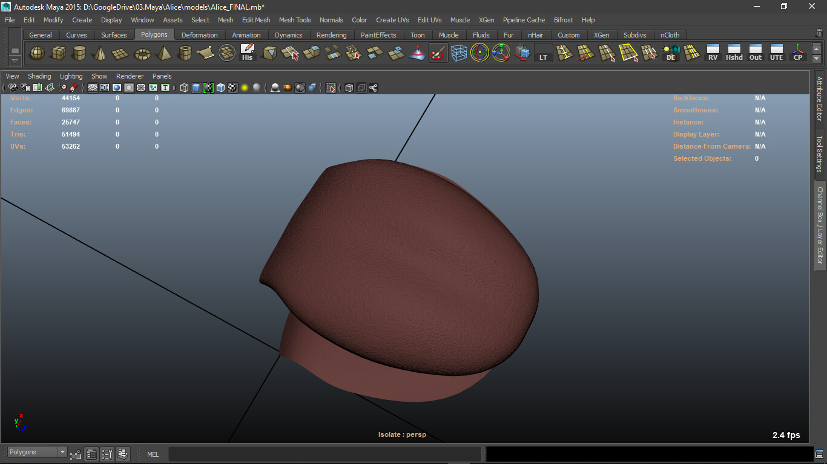The image size is (827, 464).
Task: Select the polygon cone shelf icon
Action: (x=99, y=53)
